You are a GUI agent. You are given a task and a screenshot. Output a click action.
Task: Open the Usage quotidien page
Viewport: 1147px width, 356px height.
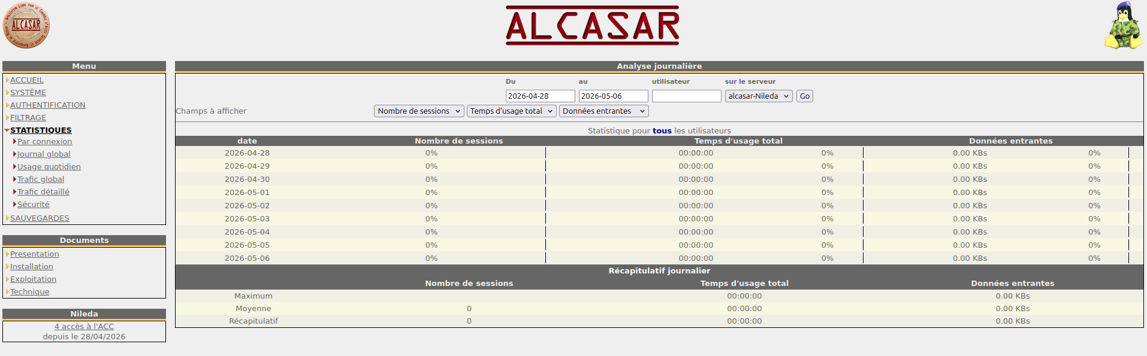click(x=49, y=167)
